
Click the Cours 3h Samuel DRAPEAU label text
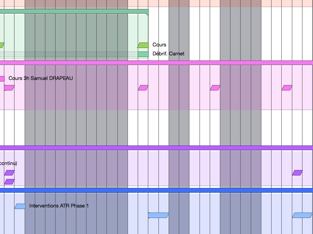point(40,78)
